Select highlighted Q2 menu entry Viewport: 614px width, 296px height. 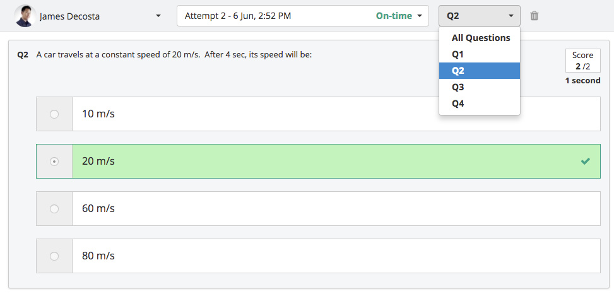(x=480, y=71)
